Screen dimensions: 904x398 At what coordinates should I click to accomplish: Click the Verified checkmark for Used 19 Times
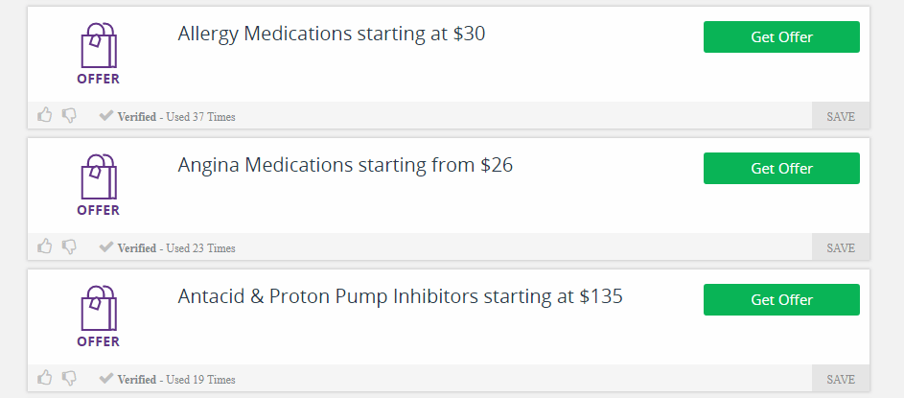[x=106, y=379]
